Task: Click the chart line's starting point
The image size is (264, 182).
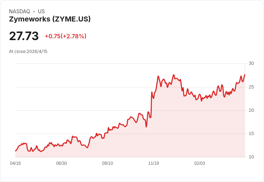Action: 16,151
